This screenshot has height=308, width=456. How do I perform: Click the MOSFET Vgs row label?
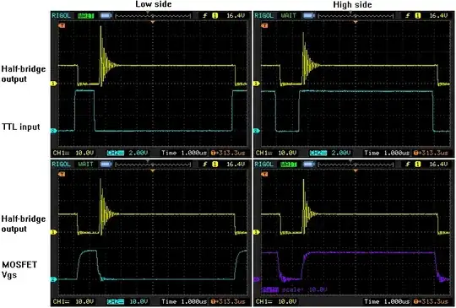tap(19, 269)
